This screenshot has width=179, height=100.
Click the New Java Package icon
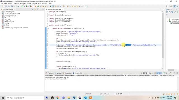click(36, 6)
